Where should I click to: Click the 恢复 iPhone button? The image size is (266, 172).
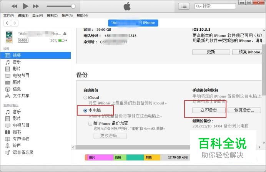pos(247,52)
